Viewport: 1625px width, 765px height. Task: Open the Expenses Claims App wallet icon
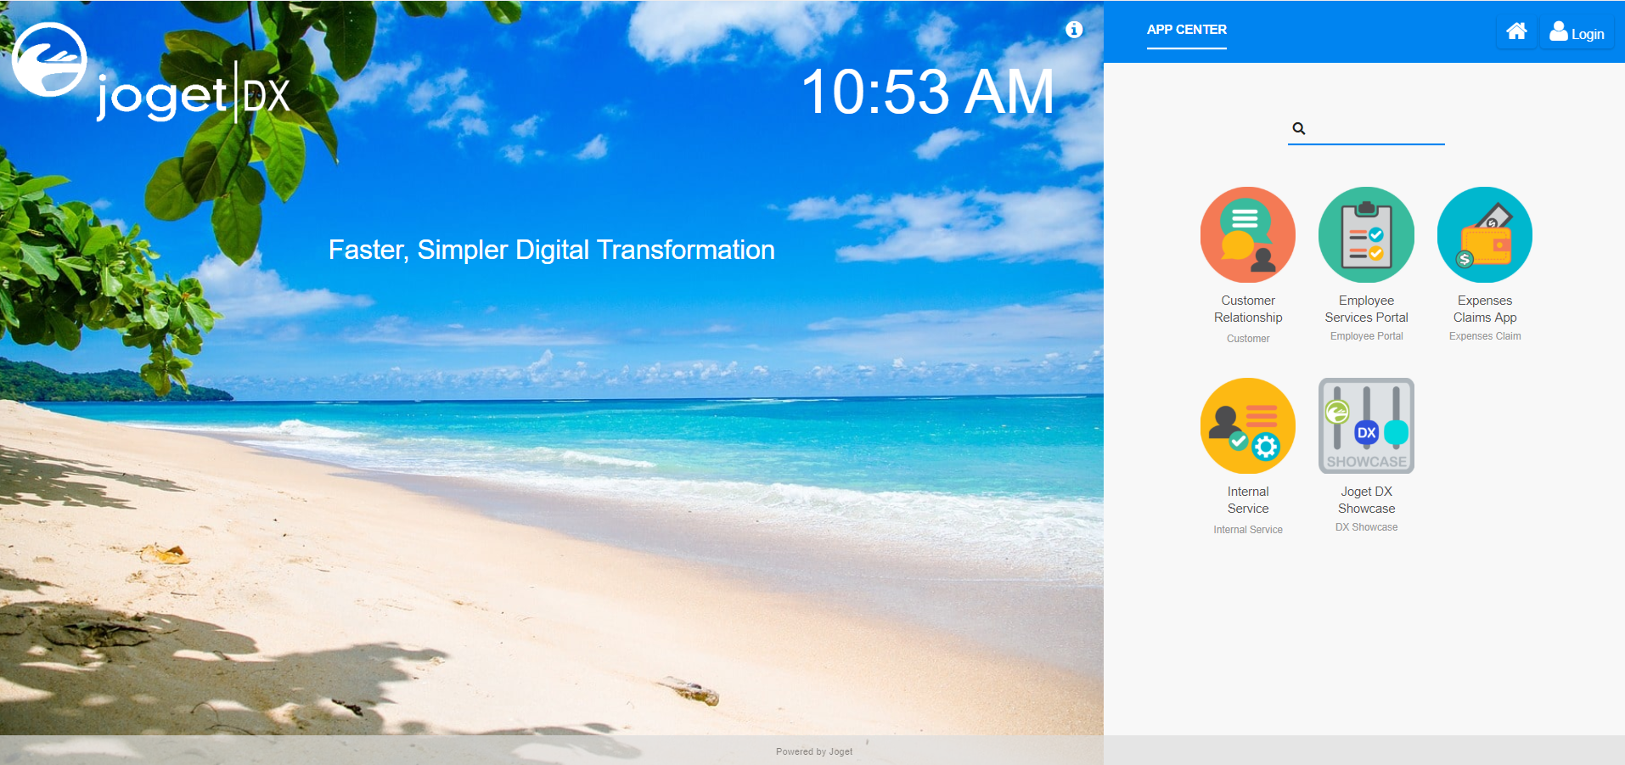[x=1484, y=235]
